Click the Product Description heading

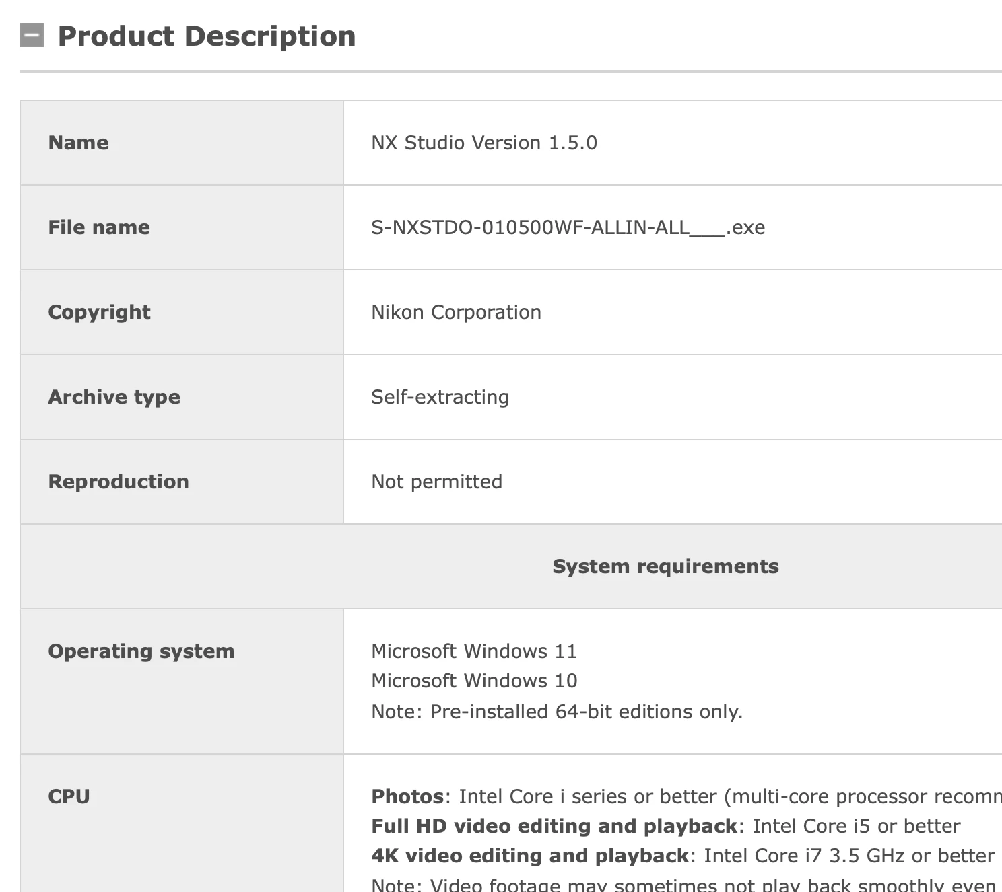[207, 36]
